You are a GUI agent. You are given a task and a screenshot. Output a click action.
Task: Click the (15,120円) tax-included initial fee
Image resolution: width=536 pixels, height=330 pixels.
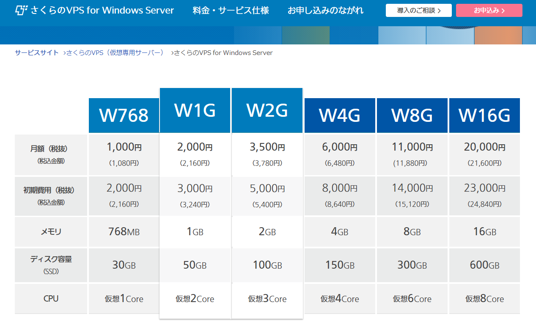click(412, 204)
